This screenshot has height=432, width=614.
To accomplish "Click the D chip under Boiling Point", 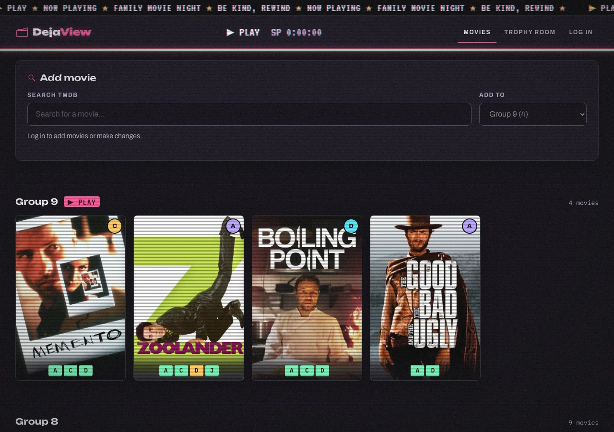I will (322, 371).
